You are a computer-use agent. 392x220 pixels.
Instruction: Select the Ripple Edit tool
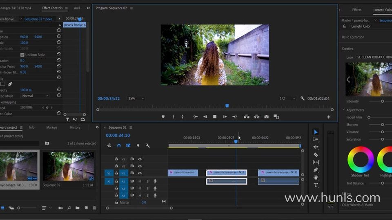point(316,147)
